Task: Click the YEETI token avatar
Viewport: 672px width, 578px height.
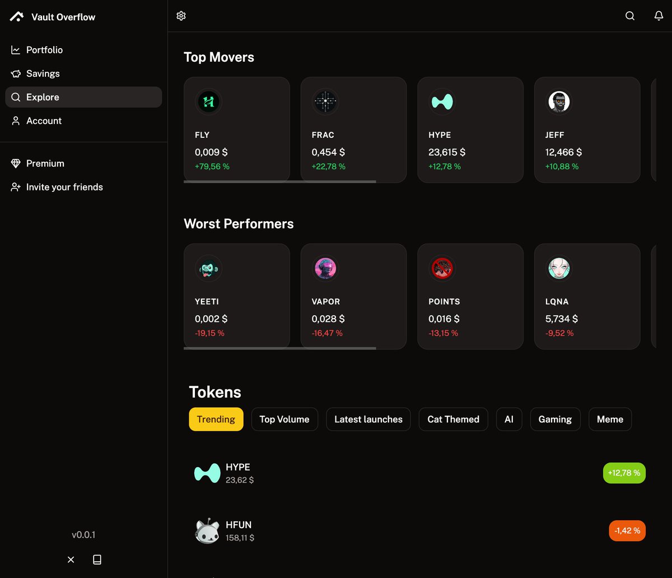Action: point(208,268)
